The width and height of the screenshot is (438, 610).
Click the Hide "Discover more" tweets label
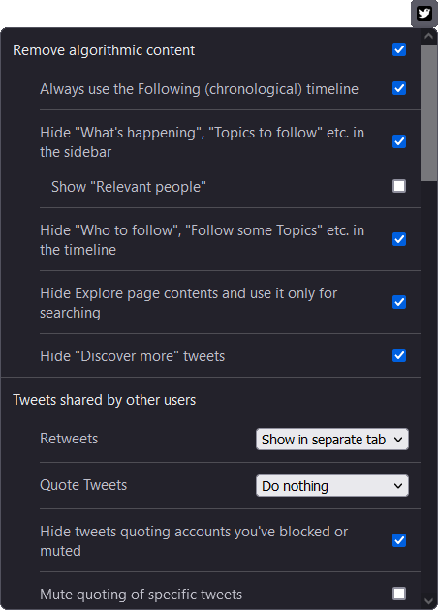click(x=133, y=356)
